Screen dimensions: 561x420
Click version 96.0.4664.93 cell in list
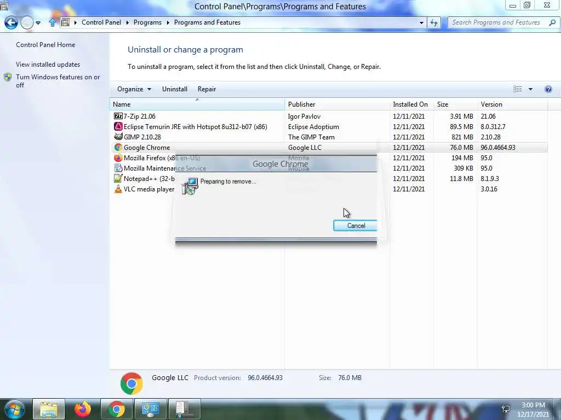497,148
